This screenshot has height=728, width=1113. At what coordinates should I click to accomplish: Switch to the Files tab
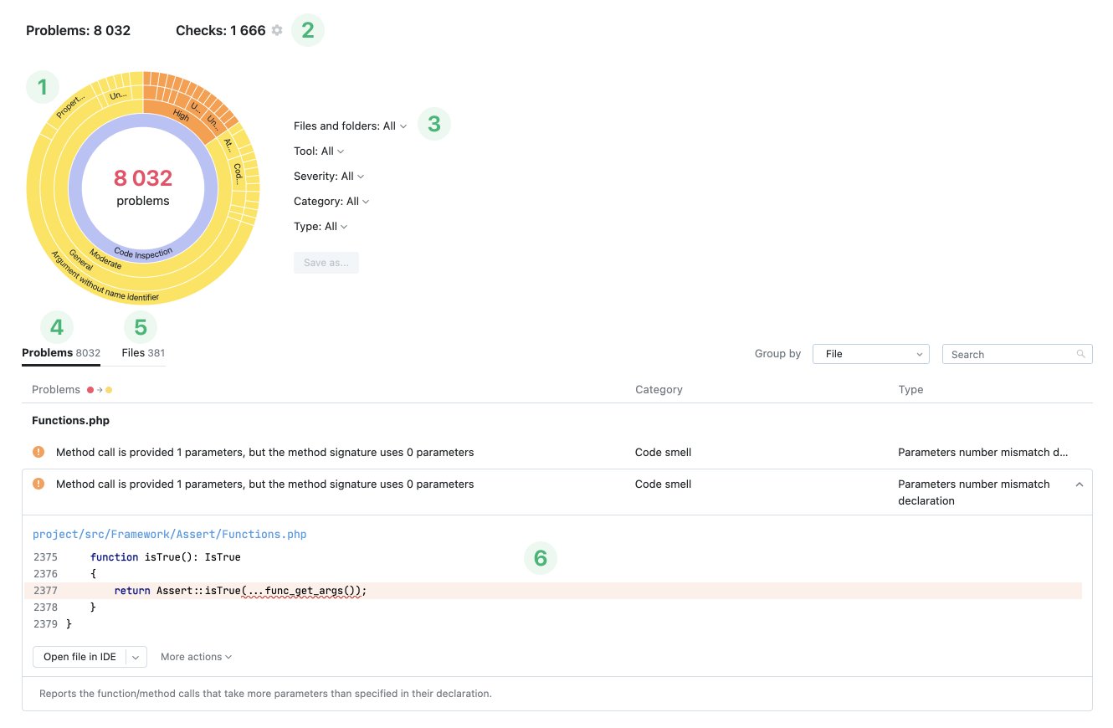pyautogui.click(x=142, y=352)
